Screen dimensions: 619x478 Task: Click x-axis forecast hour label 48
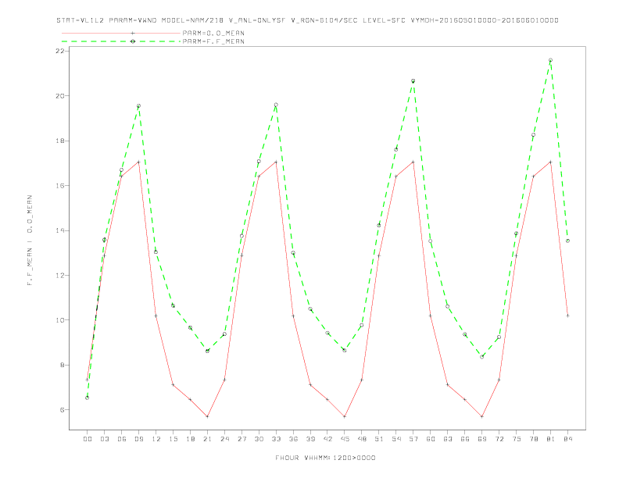coord(362,439)
